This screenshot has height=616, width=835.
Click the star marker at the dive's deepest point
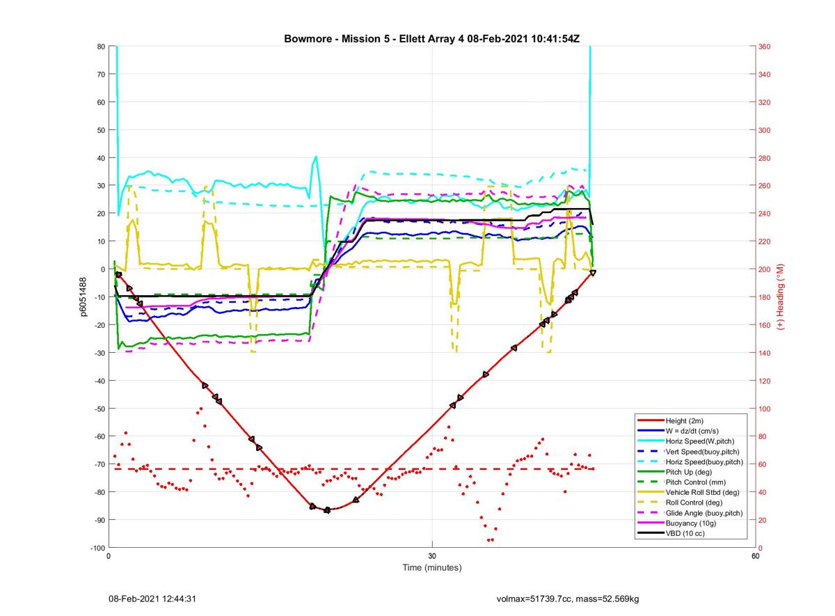click(x=327, y=510)
